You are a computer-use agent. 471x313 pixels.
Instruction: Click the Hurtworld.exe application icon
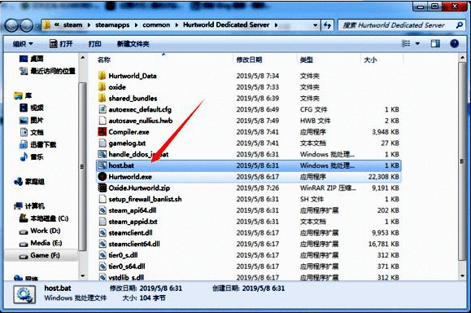pyautogui.click(x=102, y=176)
